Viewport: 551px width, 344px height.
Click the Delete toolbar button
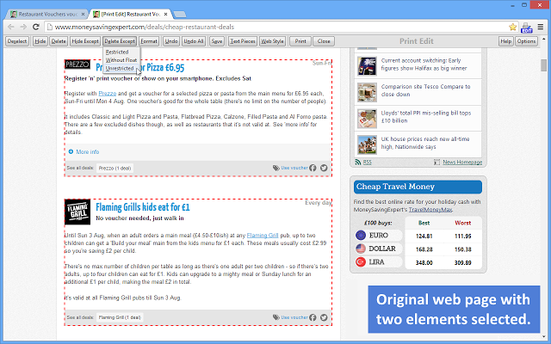(59, 41)
